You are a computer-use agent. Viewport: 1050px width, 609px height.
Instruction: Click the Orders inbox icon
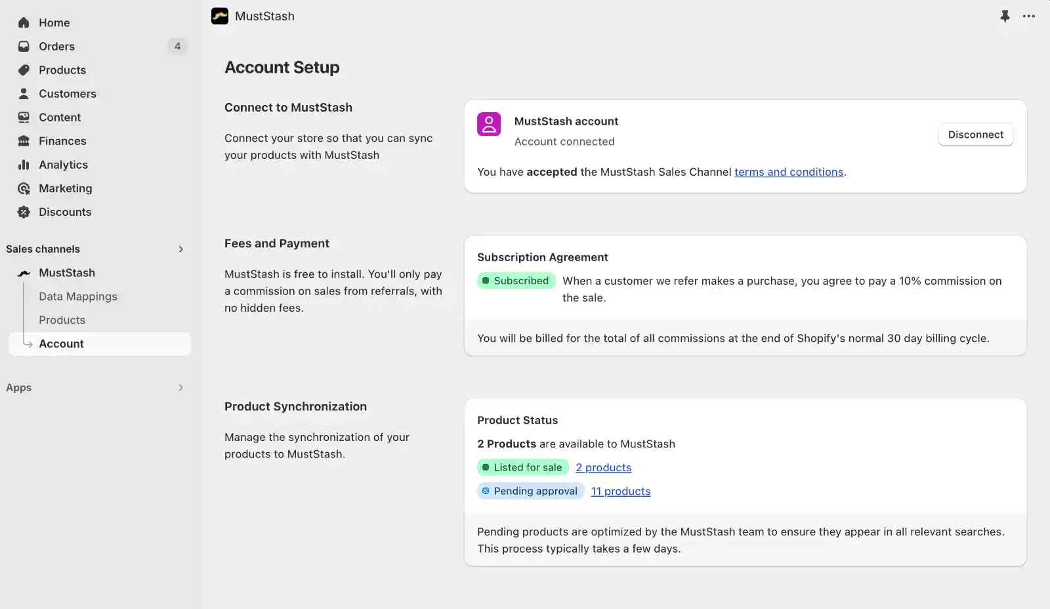[24, 47]
